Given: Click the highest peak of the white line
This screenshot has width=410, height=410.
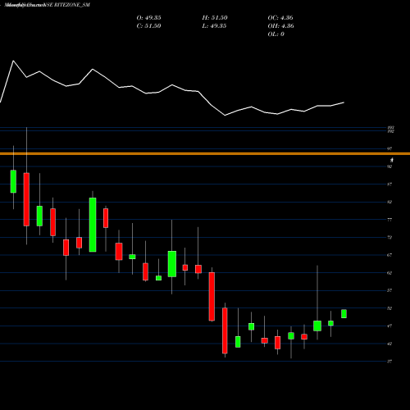Looking at the screenshot, I should [13, 61].
